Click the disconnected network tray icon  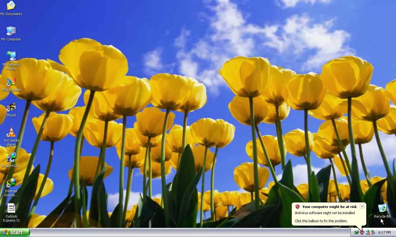click(368, 232)
